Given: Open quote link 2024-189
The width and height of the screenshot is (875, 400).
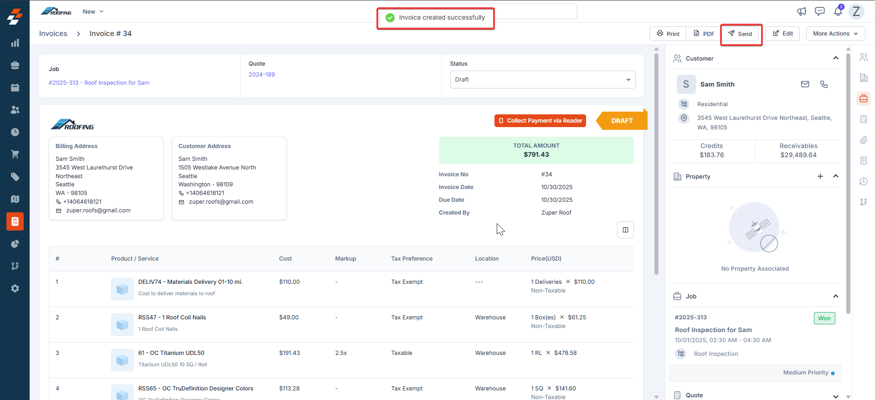Looking at the screenshot, I should (x=262, y=75).
